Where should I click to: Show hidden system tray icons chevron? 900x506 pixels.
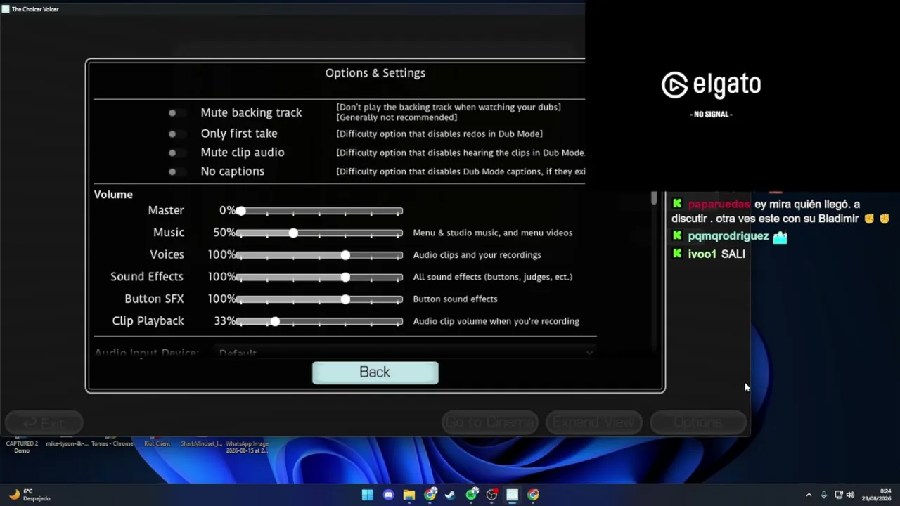tap(809, 495)
